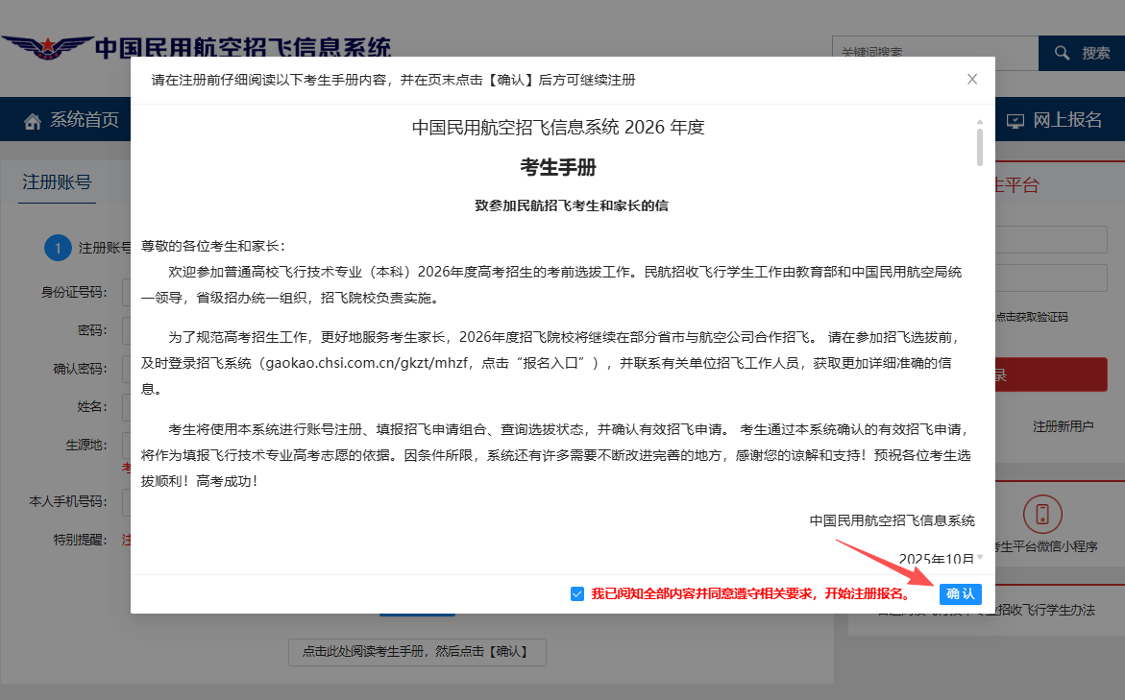Open 网上报名 in the navigation bar
This screenshot has height=700, width=1125.
coord(1066,120)
